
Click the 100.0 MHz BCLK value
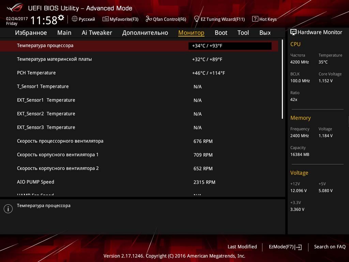[x=300, y=81]
